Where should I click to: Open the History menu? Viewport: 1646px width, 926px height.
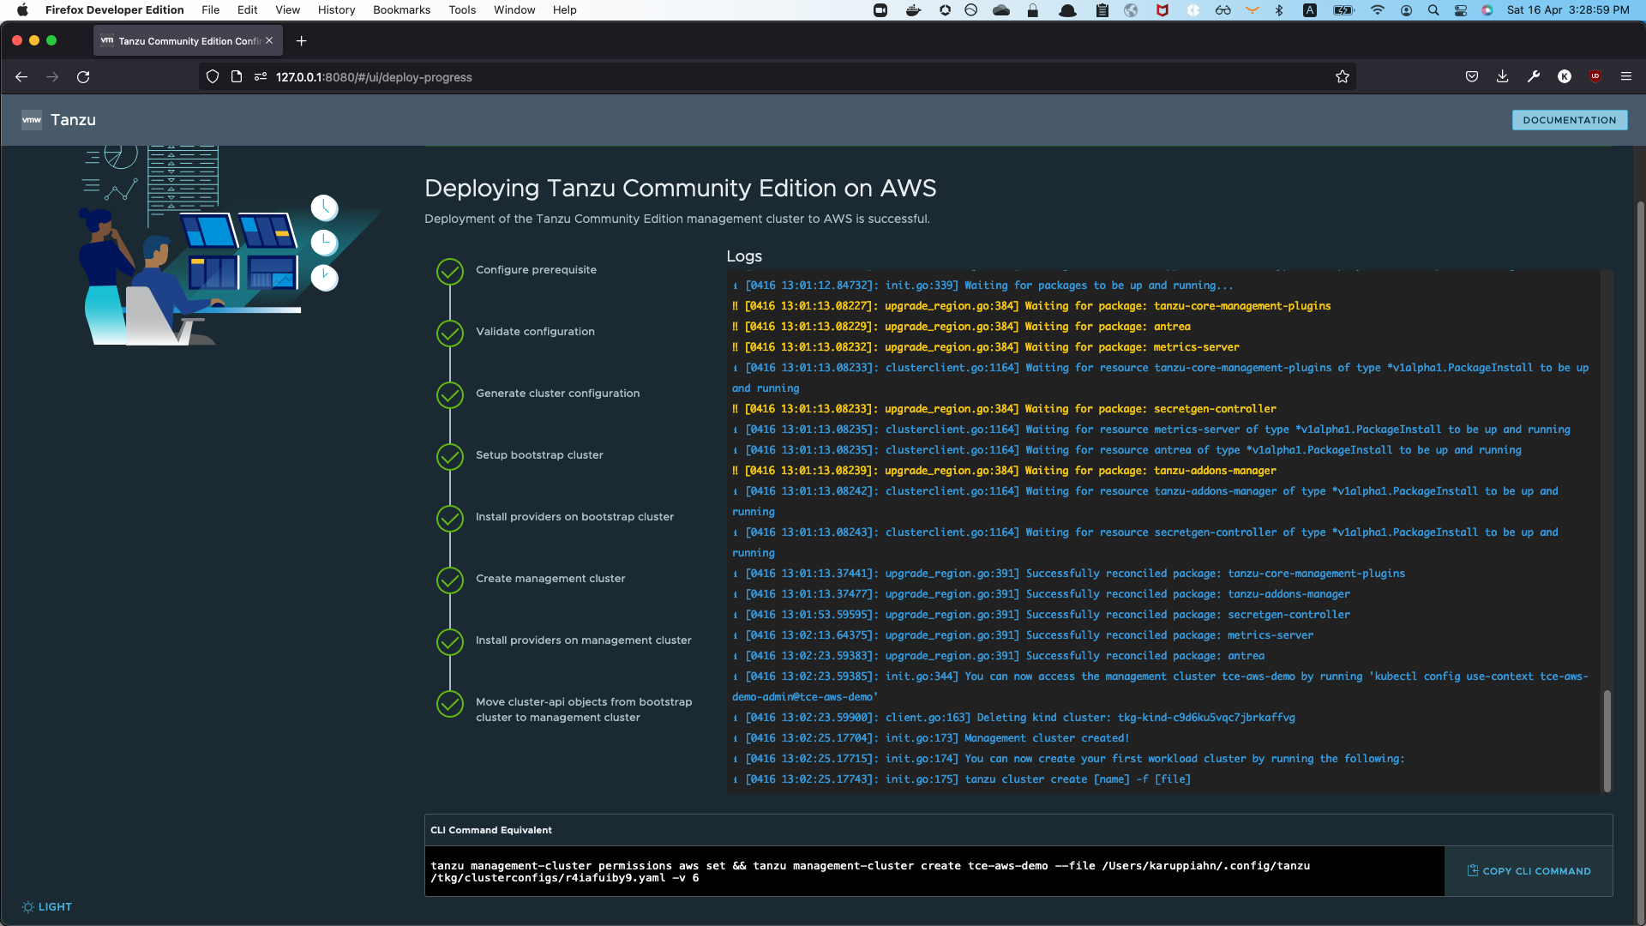coord(336,10)
